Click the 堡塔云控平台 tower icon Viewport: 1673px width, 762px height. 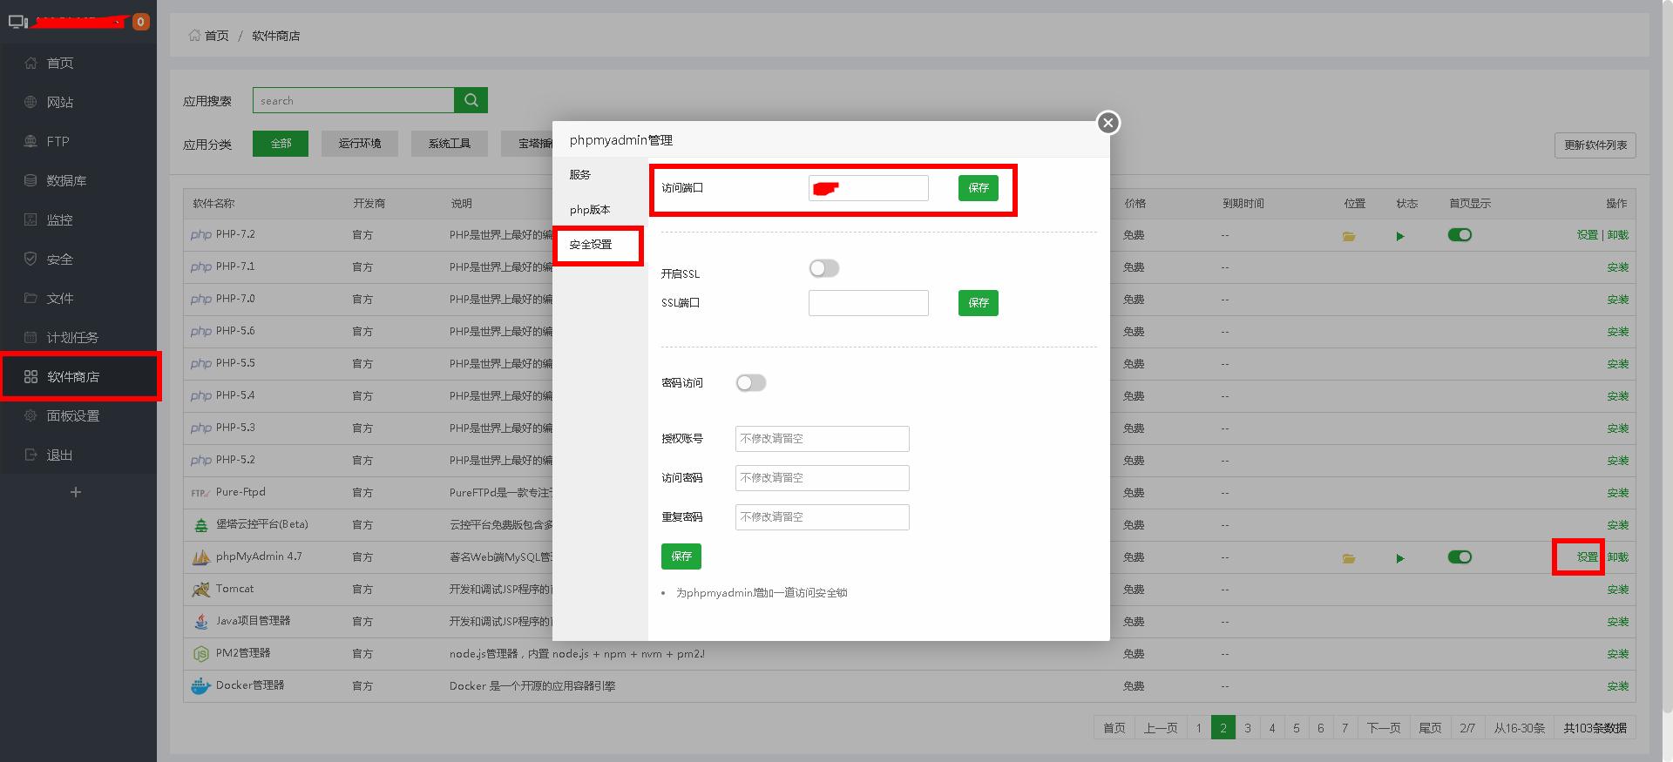[x=201, y=525]
